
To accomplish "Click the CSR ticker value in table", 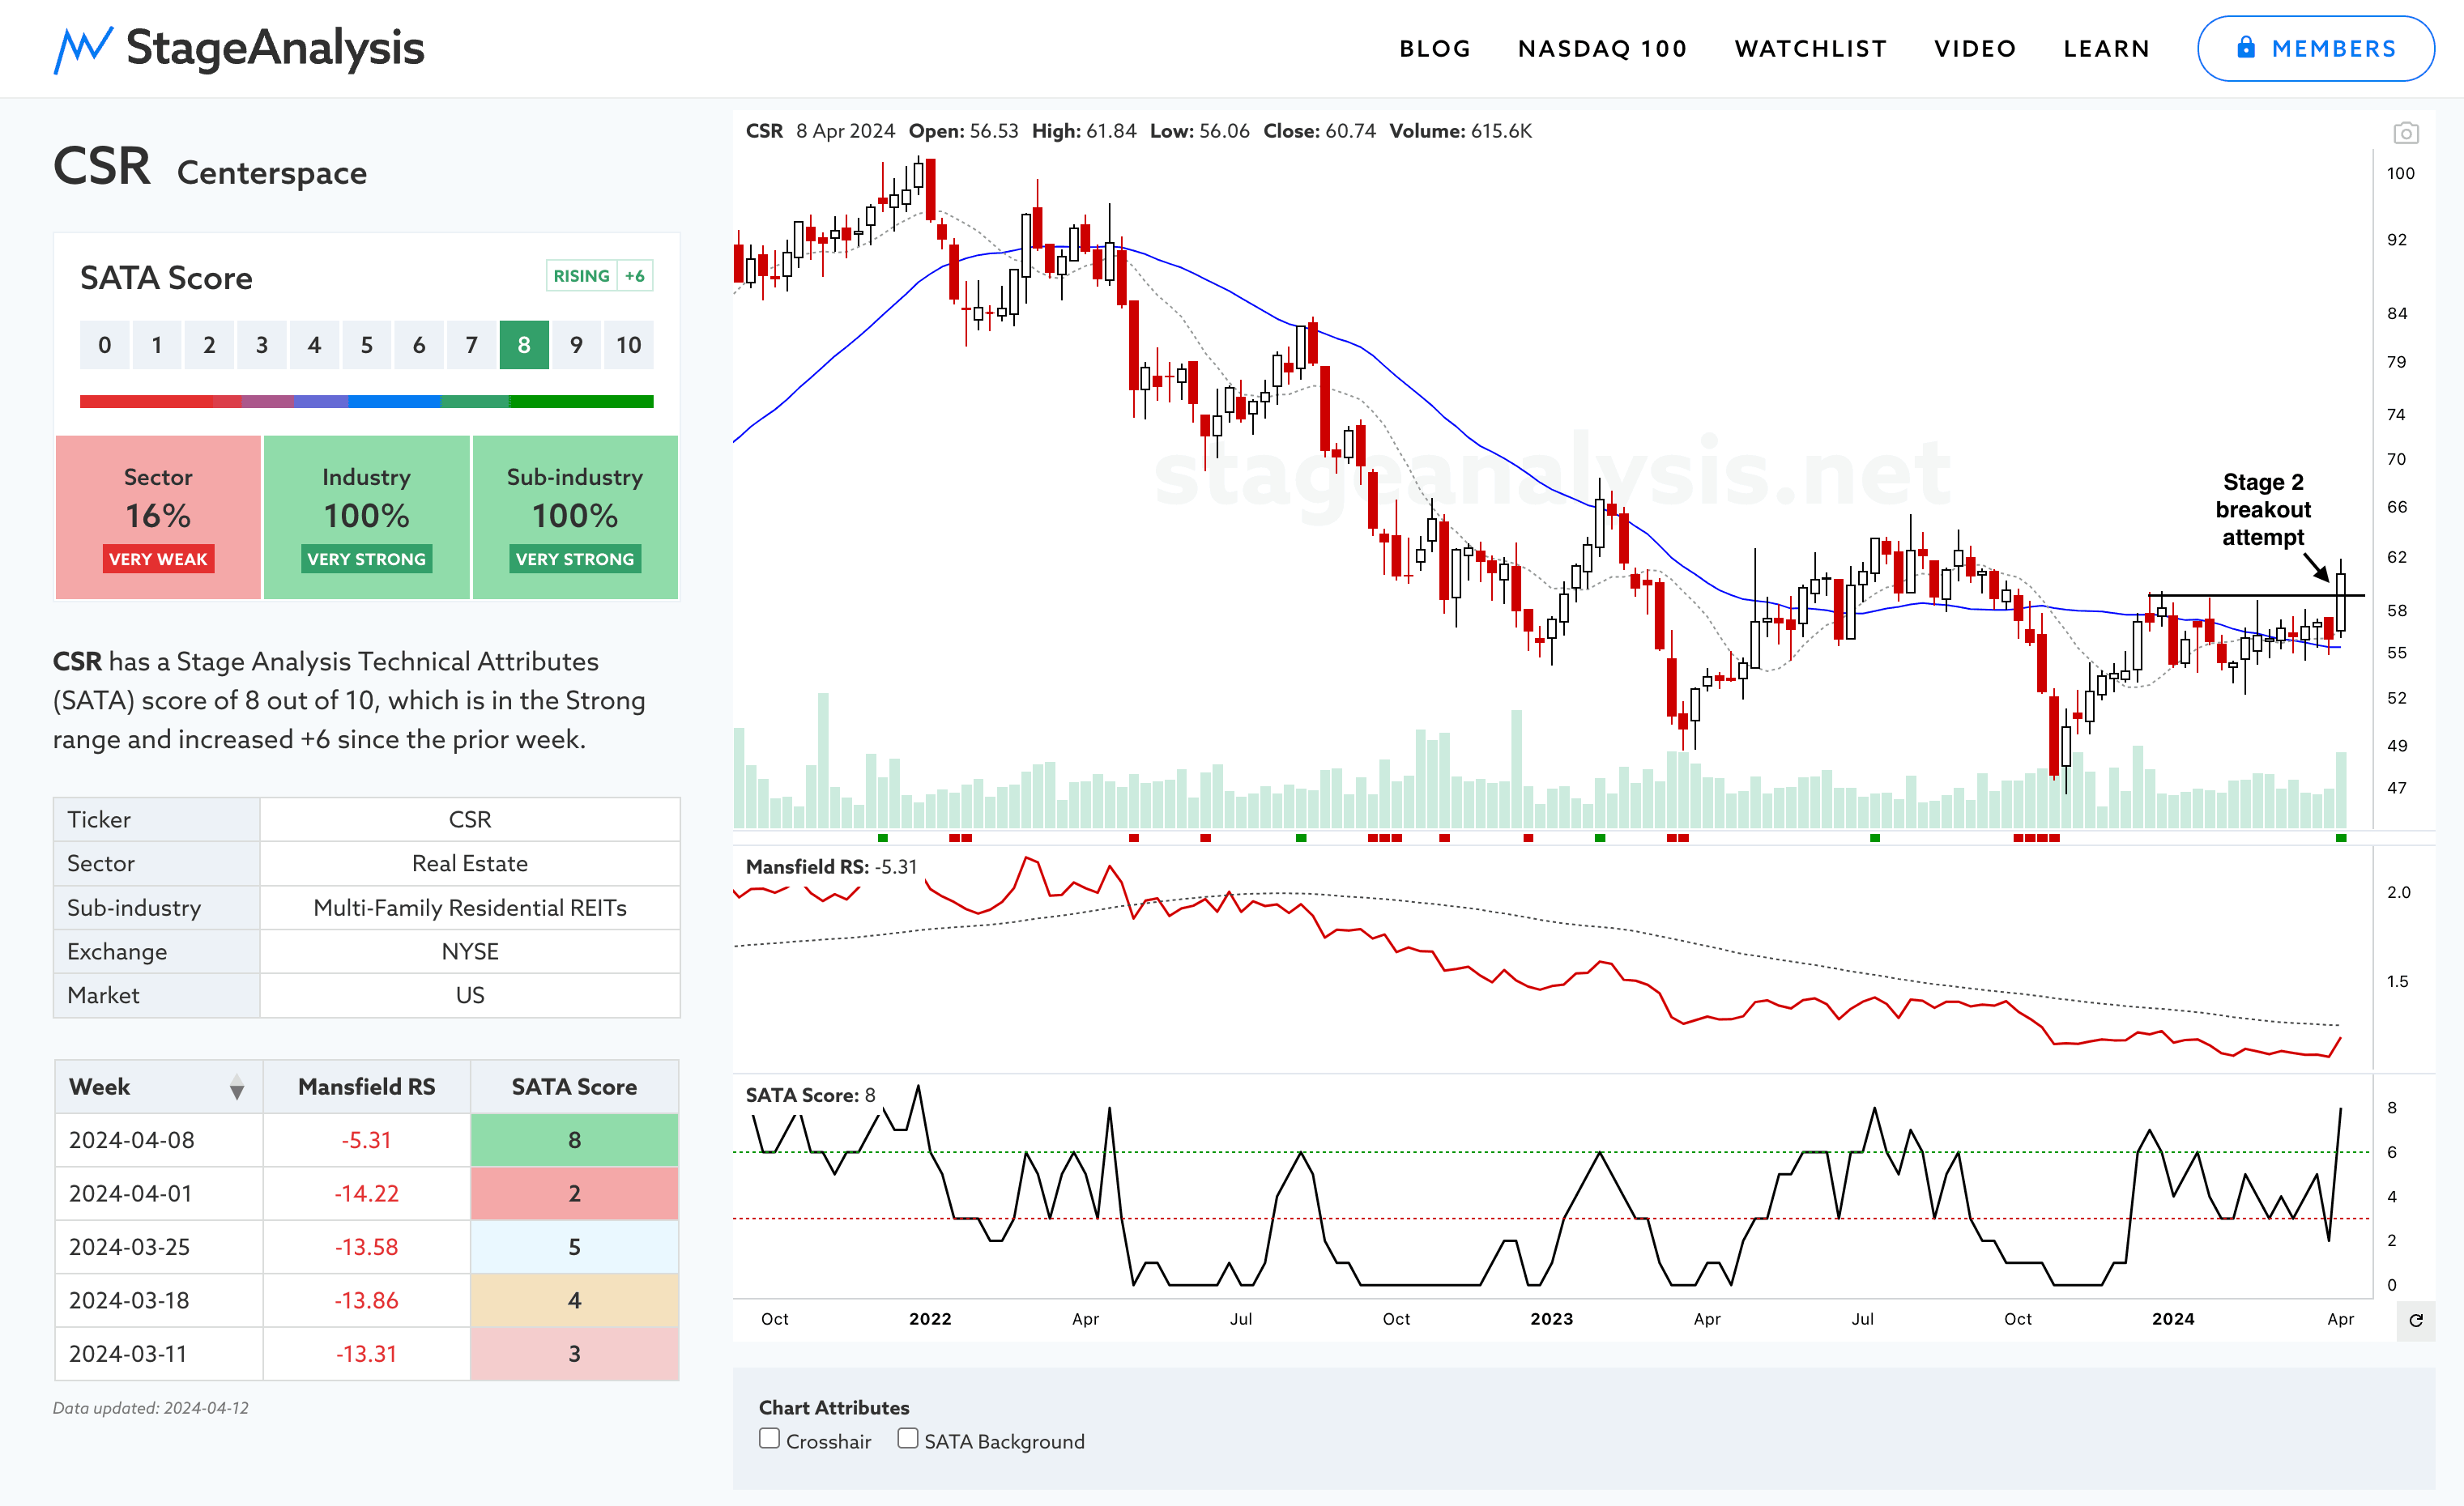I will click(x=470, y=819).
